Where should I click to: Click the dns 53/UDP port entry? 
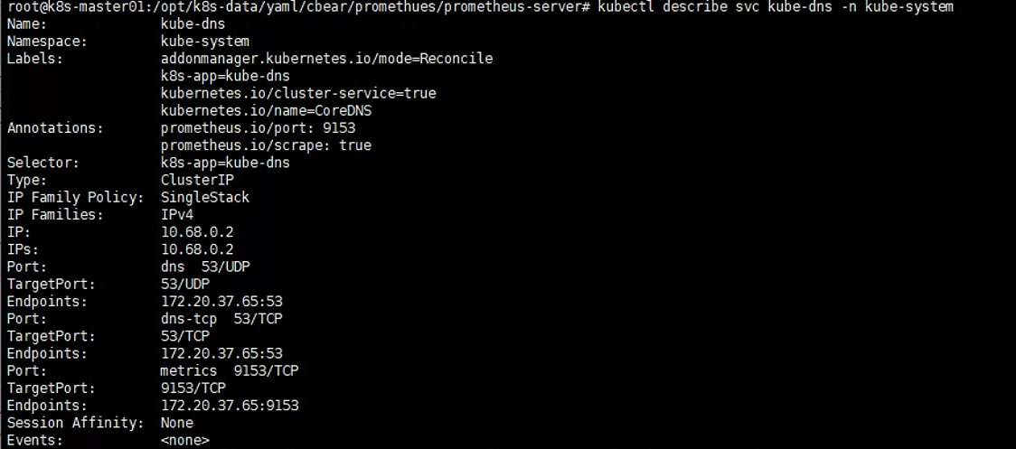tap(205, 267)
